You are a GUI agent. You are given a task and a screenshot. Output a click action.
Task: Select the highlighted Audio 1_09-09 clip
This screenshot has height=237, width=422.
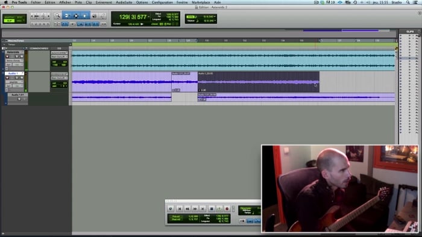[x=259, y=82]
